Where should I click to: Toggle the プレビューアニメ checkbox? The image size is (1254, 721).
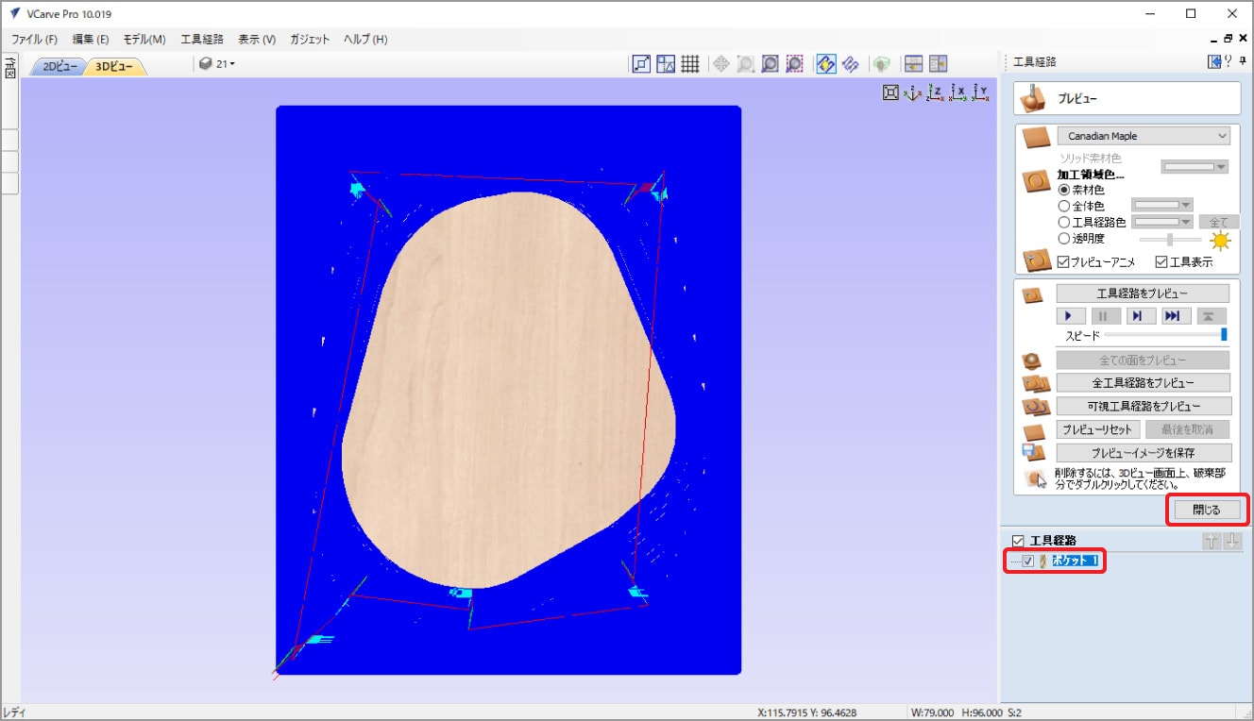pyautogui.click(x=1063, y=262)
